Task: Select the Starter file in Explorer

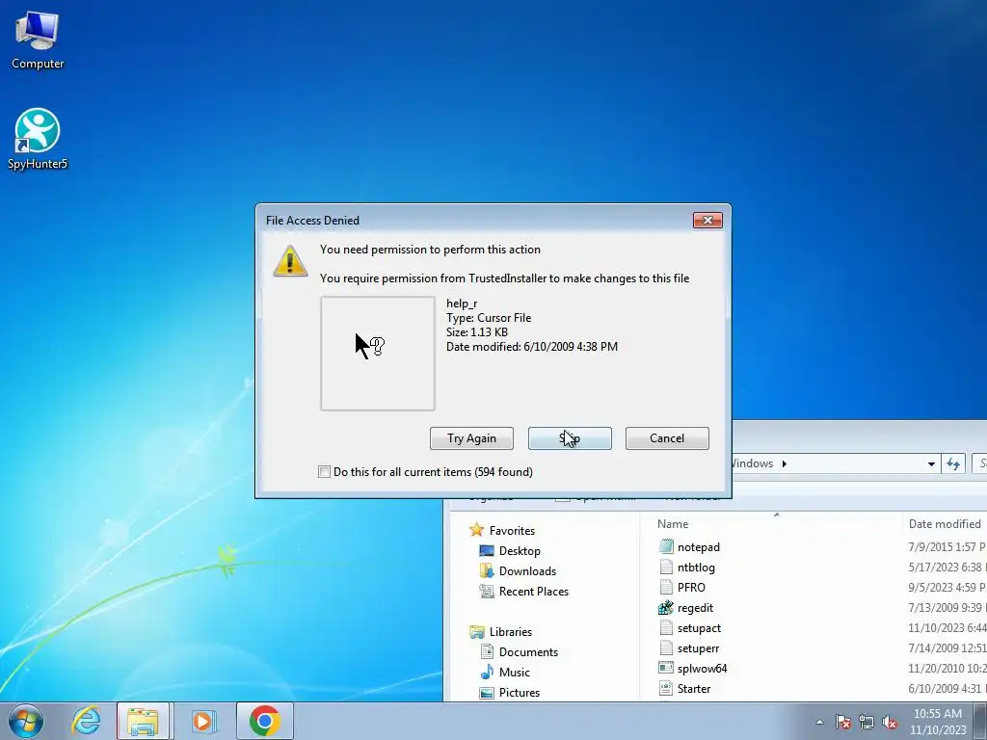Action: click(x=694, y=688)
